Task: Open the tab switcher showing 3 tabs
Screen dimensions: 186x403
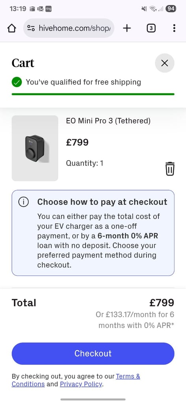Action: [151, 28]
